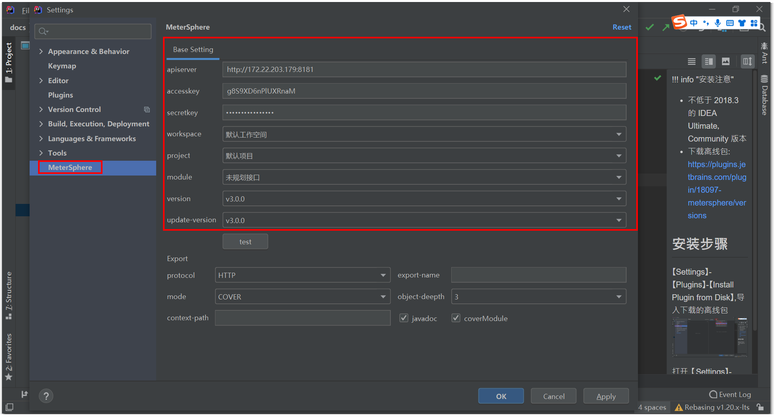Click the test button

(x=245, y=241)
